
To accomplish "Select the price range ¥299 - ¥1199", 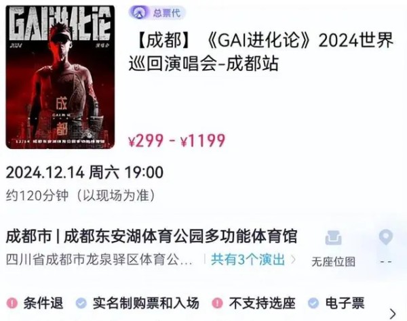I will tap(177, 141).
